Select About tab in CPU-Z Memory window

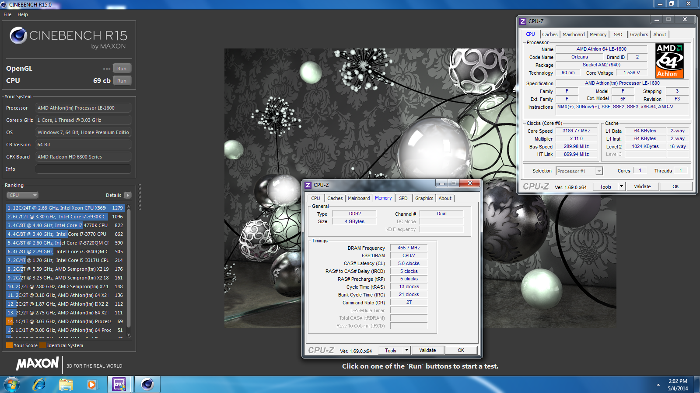pyautogui.click(x=445, y=198)
